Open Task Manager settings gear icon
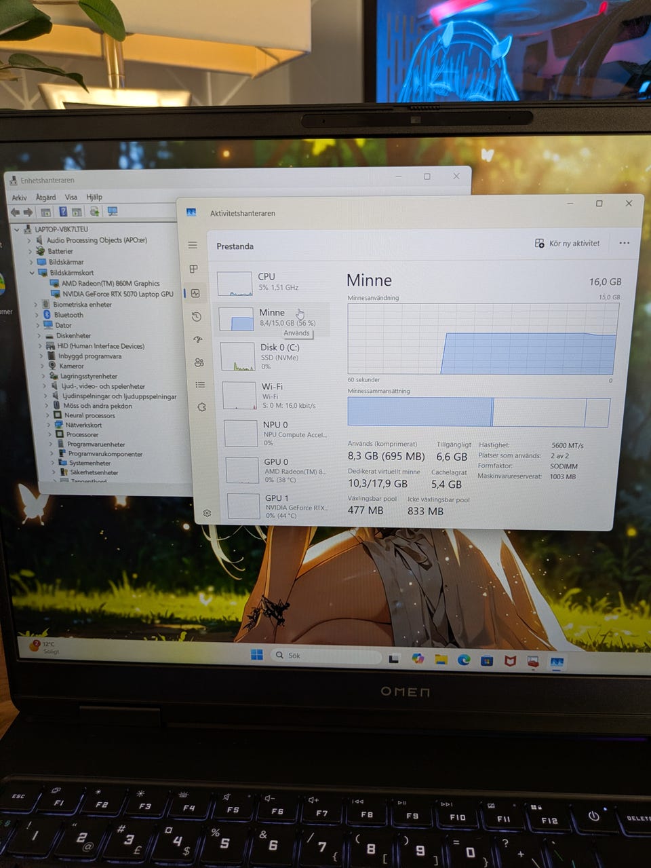 click(207, 513)
